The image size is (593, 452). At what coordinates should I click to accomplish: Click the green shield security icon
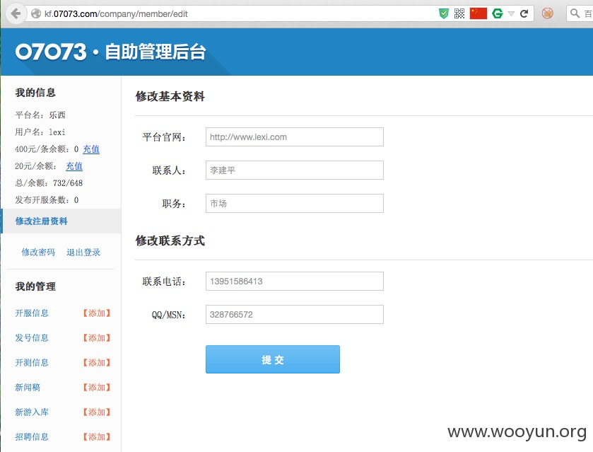[444, 13]
